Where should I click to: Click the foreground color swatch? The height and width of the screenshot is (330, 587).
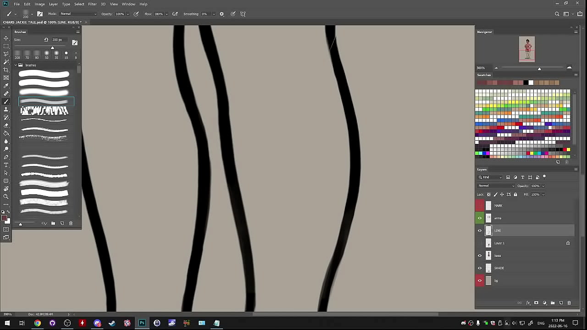point(4,218)
